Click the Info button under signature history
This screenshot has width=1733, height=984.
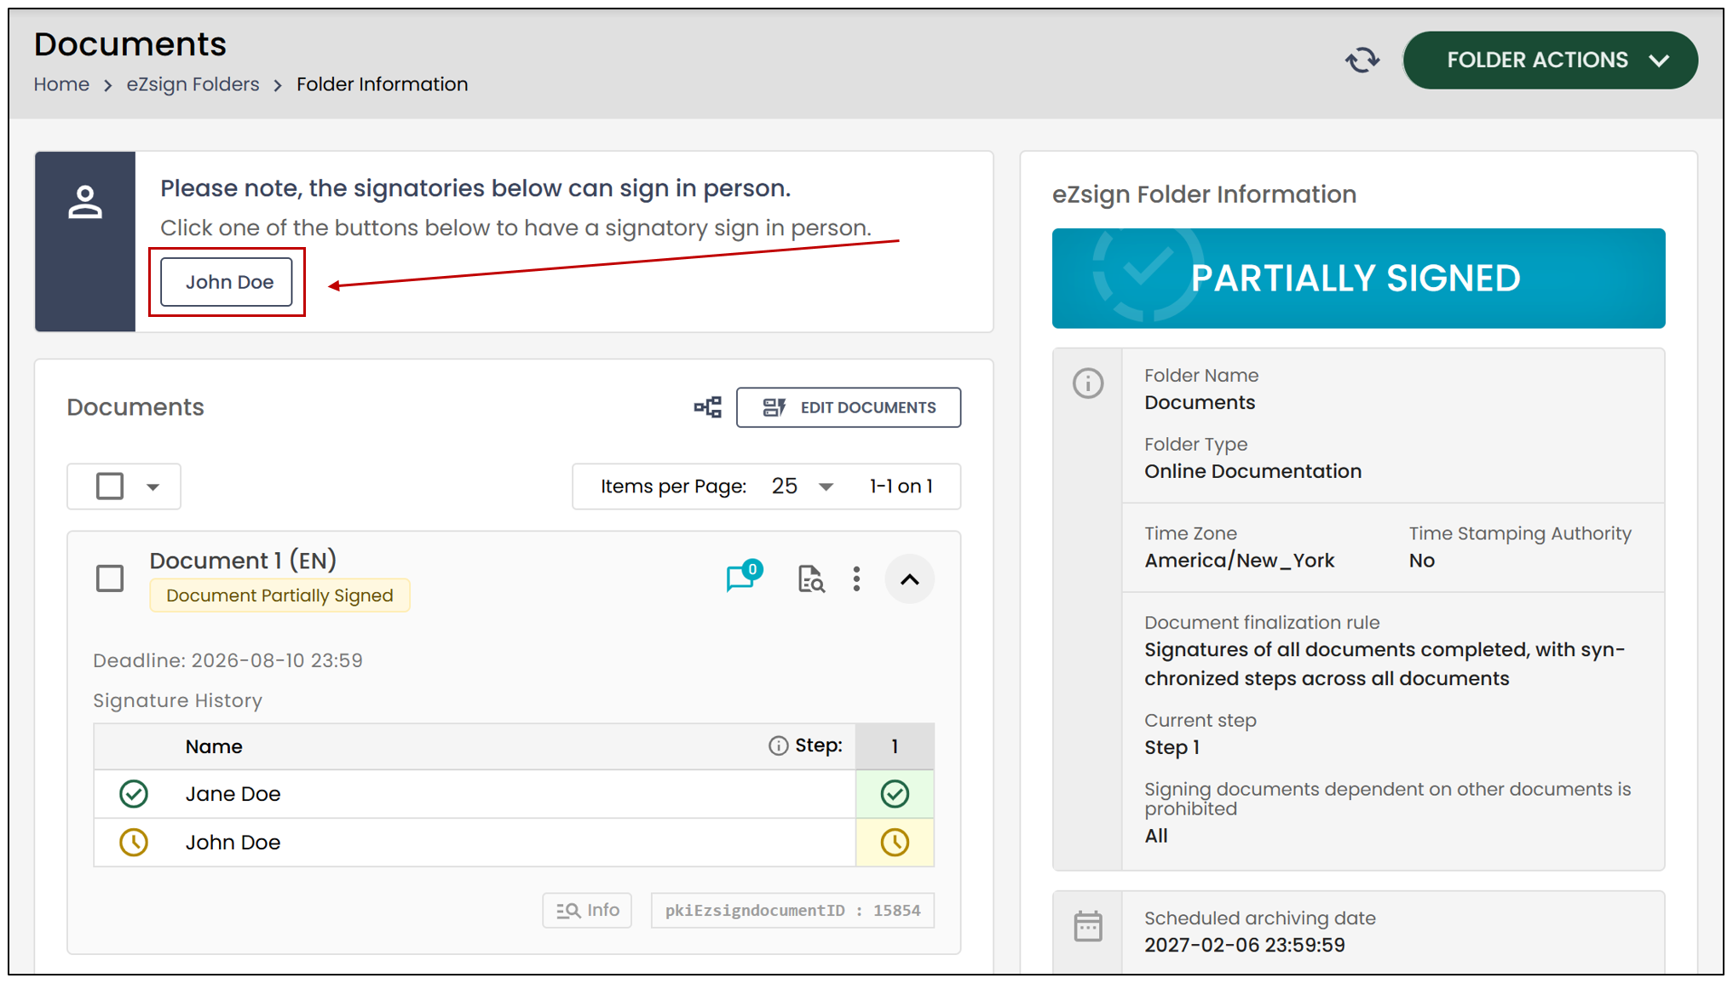[587, 910]
